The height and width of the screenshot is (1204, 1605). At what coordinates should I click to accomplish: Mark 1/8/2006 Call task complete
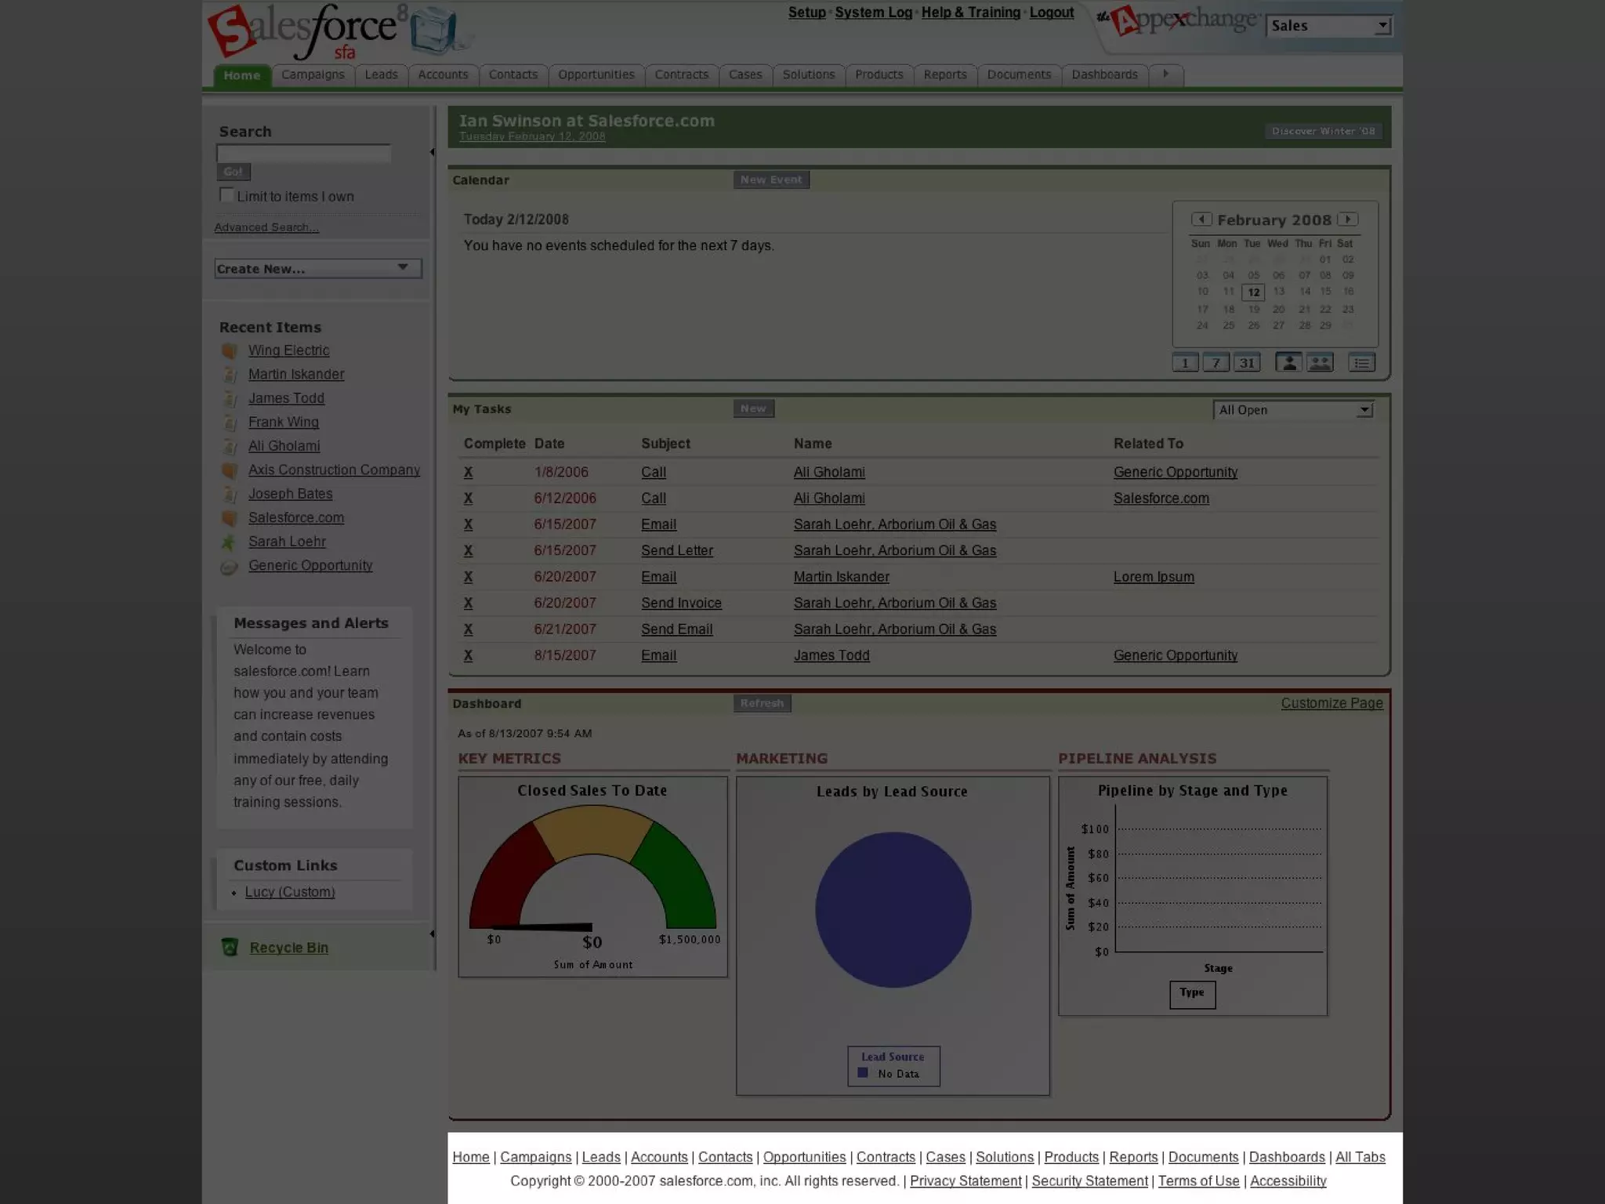(x=468, y=473)
